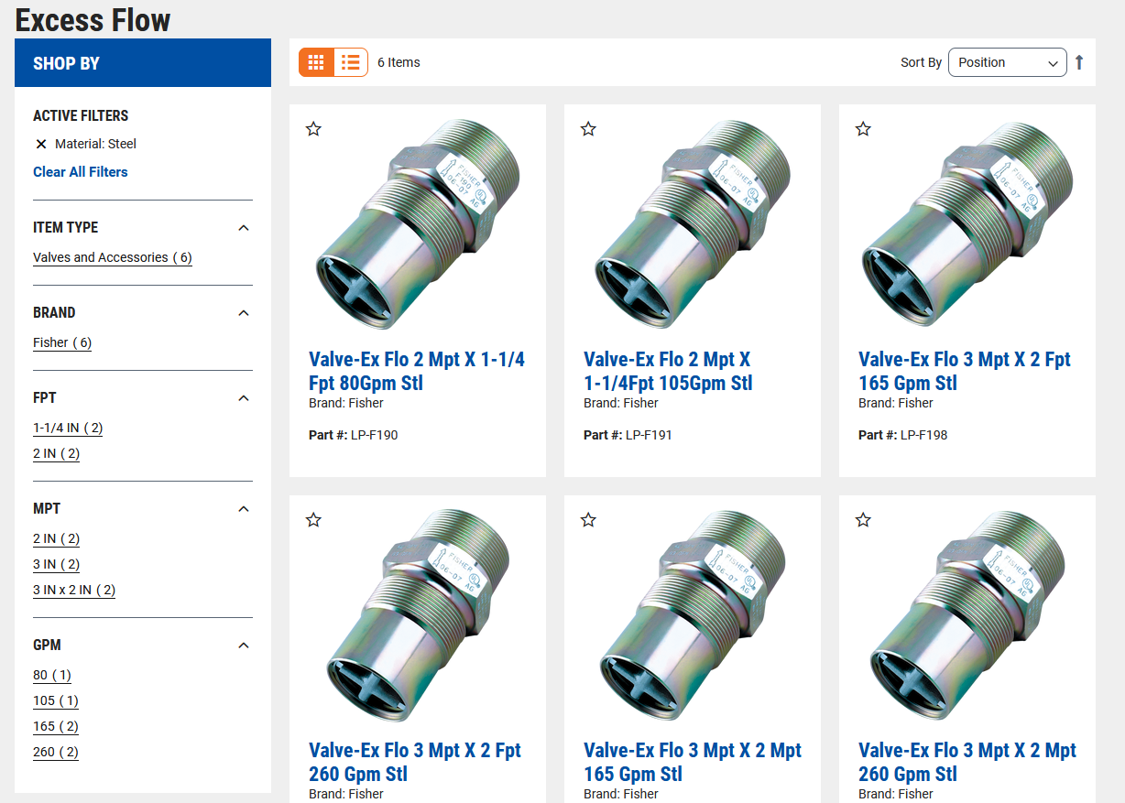Open Valve-Ex Flo 3 Mpt X 2 Mpt 260 Gpm product
The width and height of the screenshot is (1125, 803).
pyautogui.click(x=967, y=762)
